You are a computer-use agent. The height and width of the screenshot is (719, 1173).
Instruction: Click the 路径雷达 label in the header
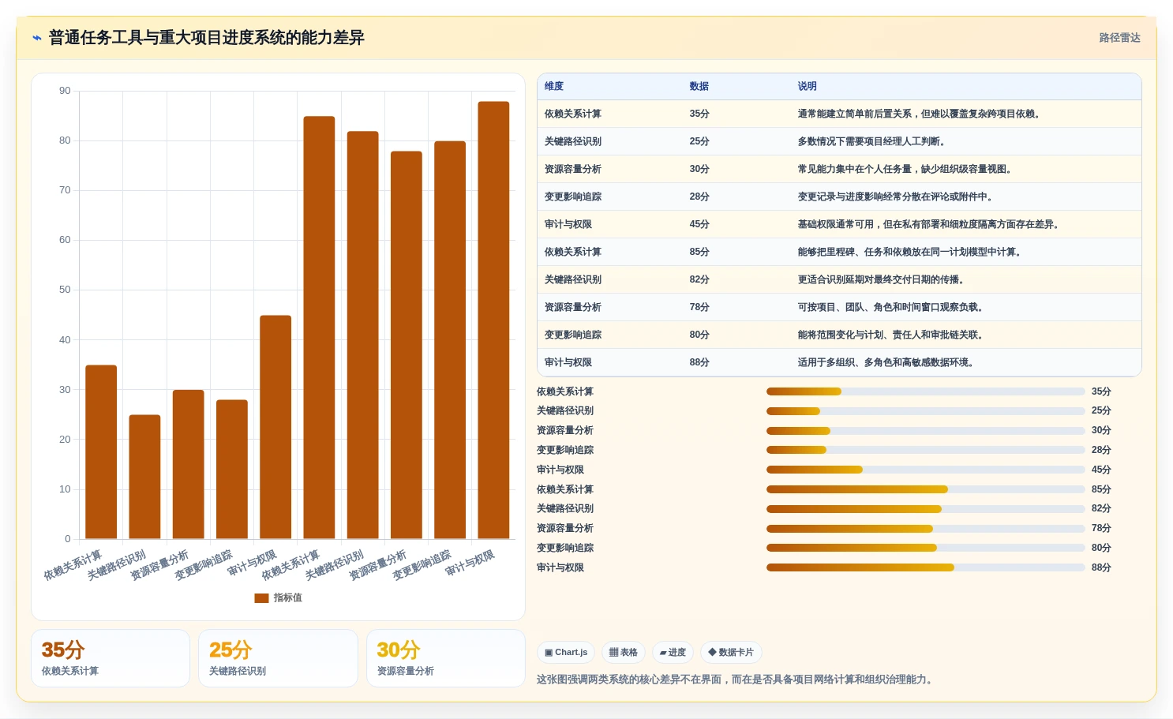(1119, 38)
